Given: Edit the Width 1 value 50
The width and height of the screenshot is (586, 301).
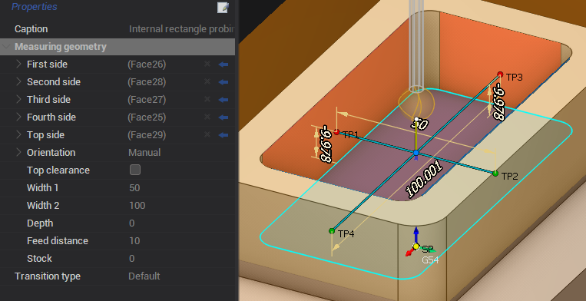Looking at the screenshot, I should click(x=134, y=188).
